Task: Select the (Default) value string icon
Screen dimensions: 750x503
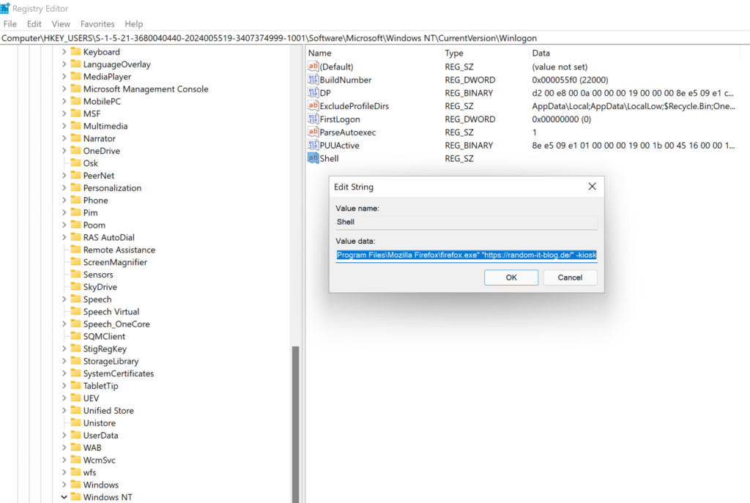Action: click(313, 67)
